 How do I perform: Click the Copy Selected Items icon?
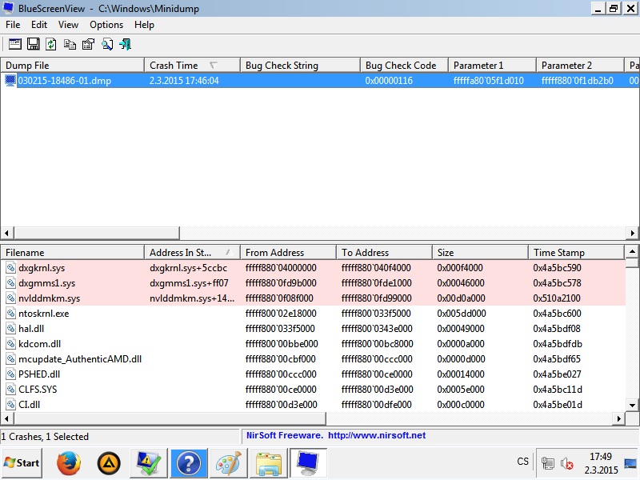tap(70, 44)
